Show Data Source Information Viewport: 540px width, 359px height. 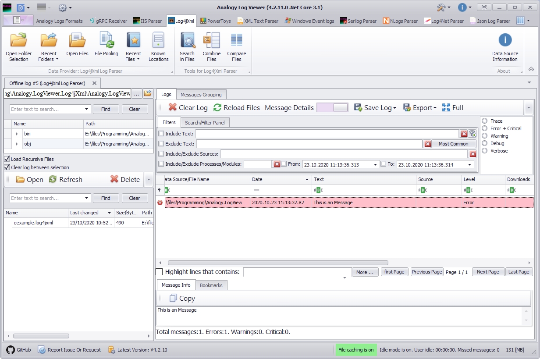[x=505, y=46]
